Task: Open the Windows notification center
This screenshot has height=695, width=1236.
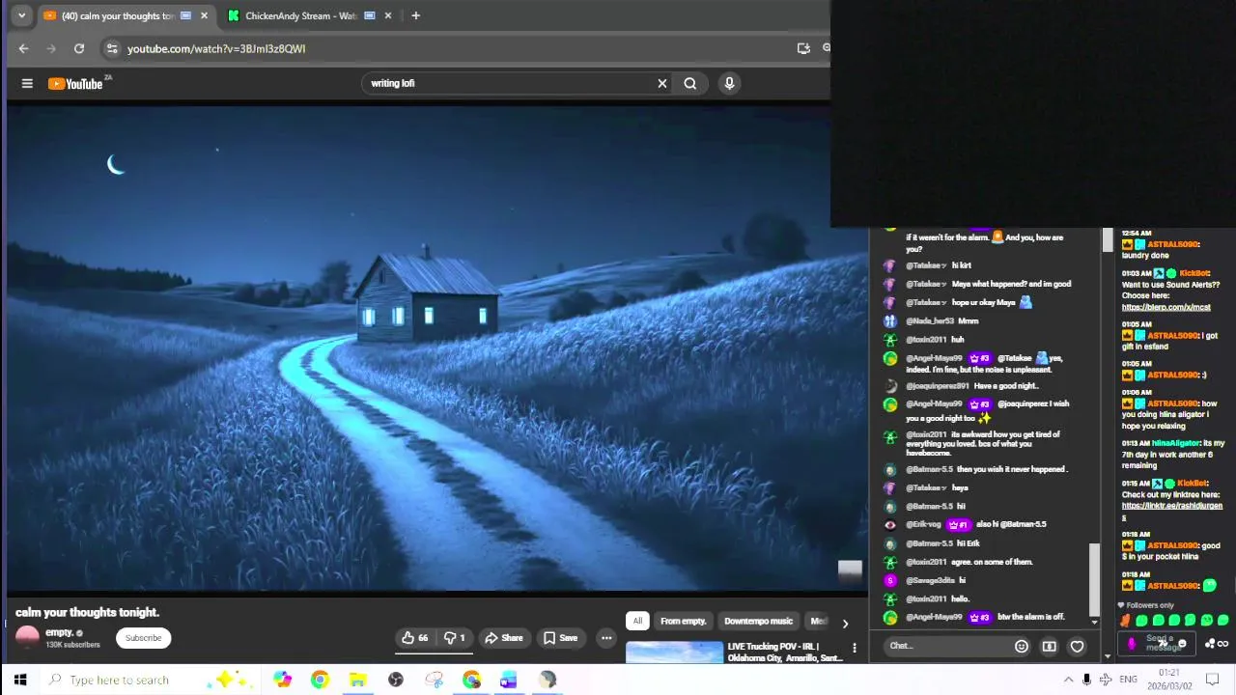Action: point(1213,681)
